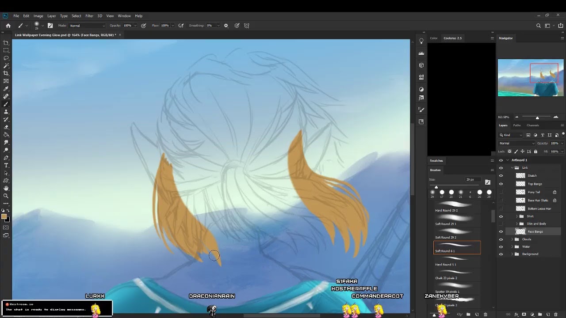Hide the Water group
The height and width of the screenshot is (318, 566).
501,247
